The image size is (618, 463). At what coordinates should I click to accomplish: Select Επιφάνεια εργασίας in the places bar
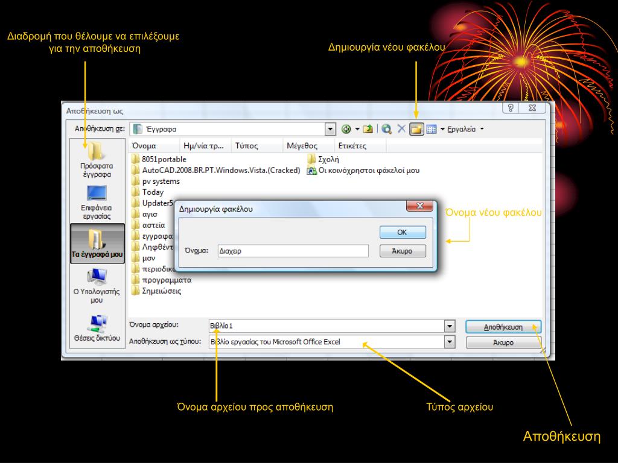click(x=97, y=202)
